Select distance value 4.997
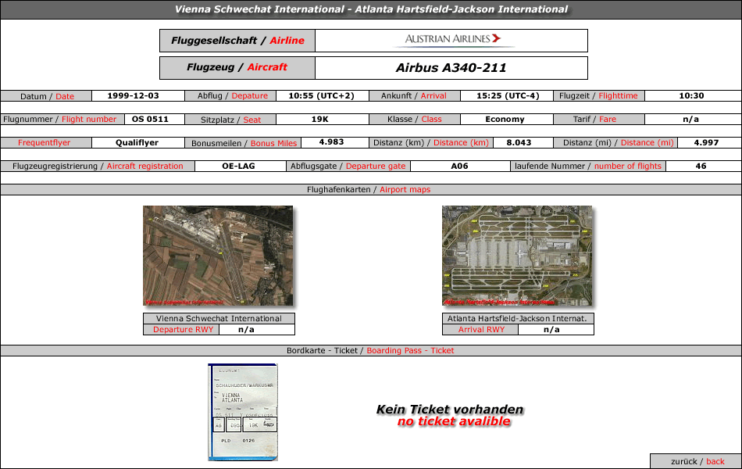 tap(707, 142)
